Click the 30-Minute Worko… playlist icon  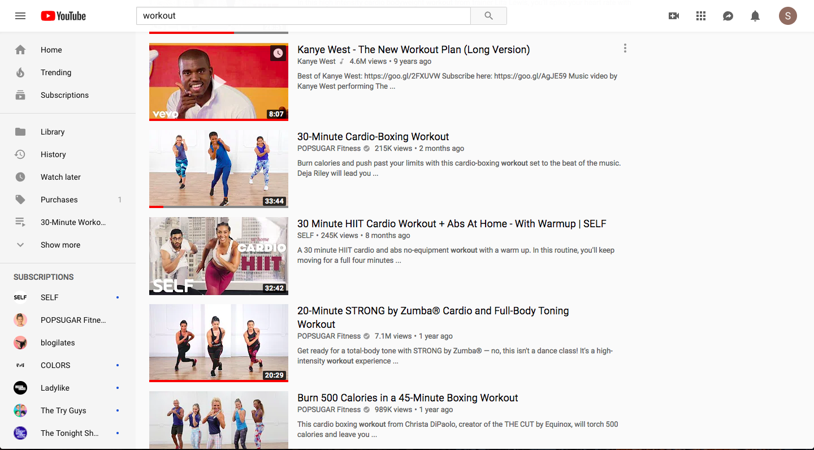pos(20,222)
